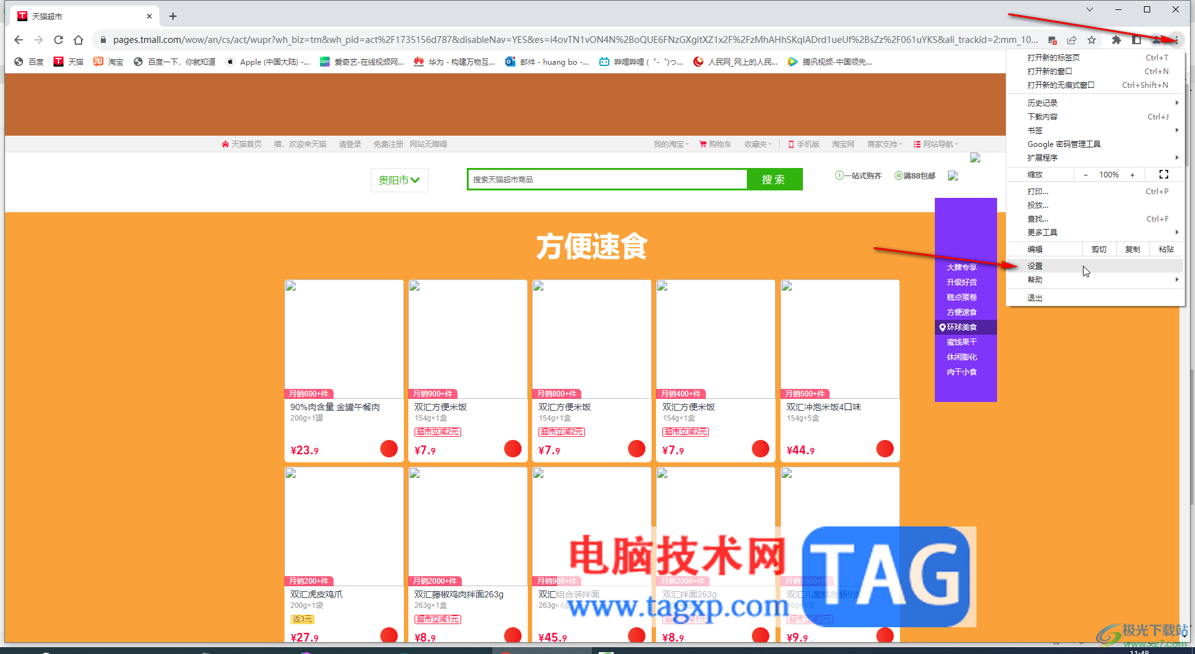Viewport: 1195px width, 654px height.
Task: Open the 网站导航 dropdown
Action: tap(936, 144)
